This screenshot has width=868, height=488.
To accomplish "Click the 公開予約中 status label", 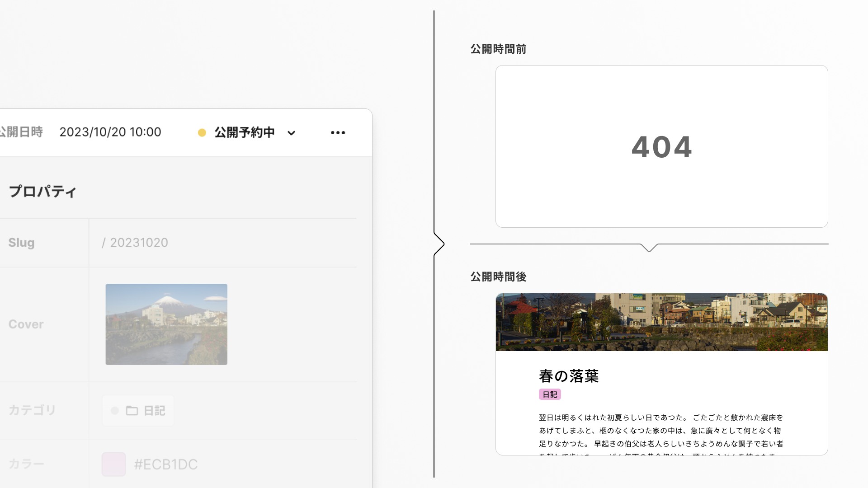I will tap(245, 132).
